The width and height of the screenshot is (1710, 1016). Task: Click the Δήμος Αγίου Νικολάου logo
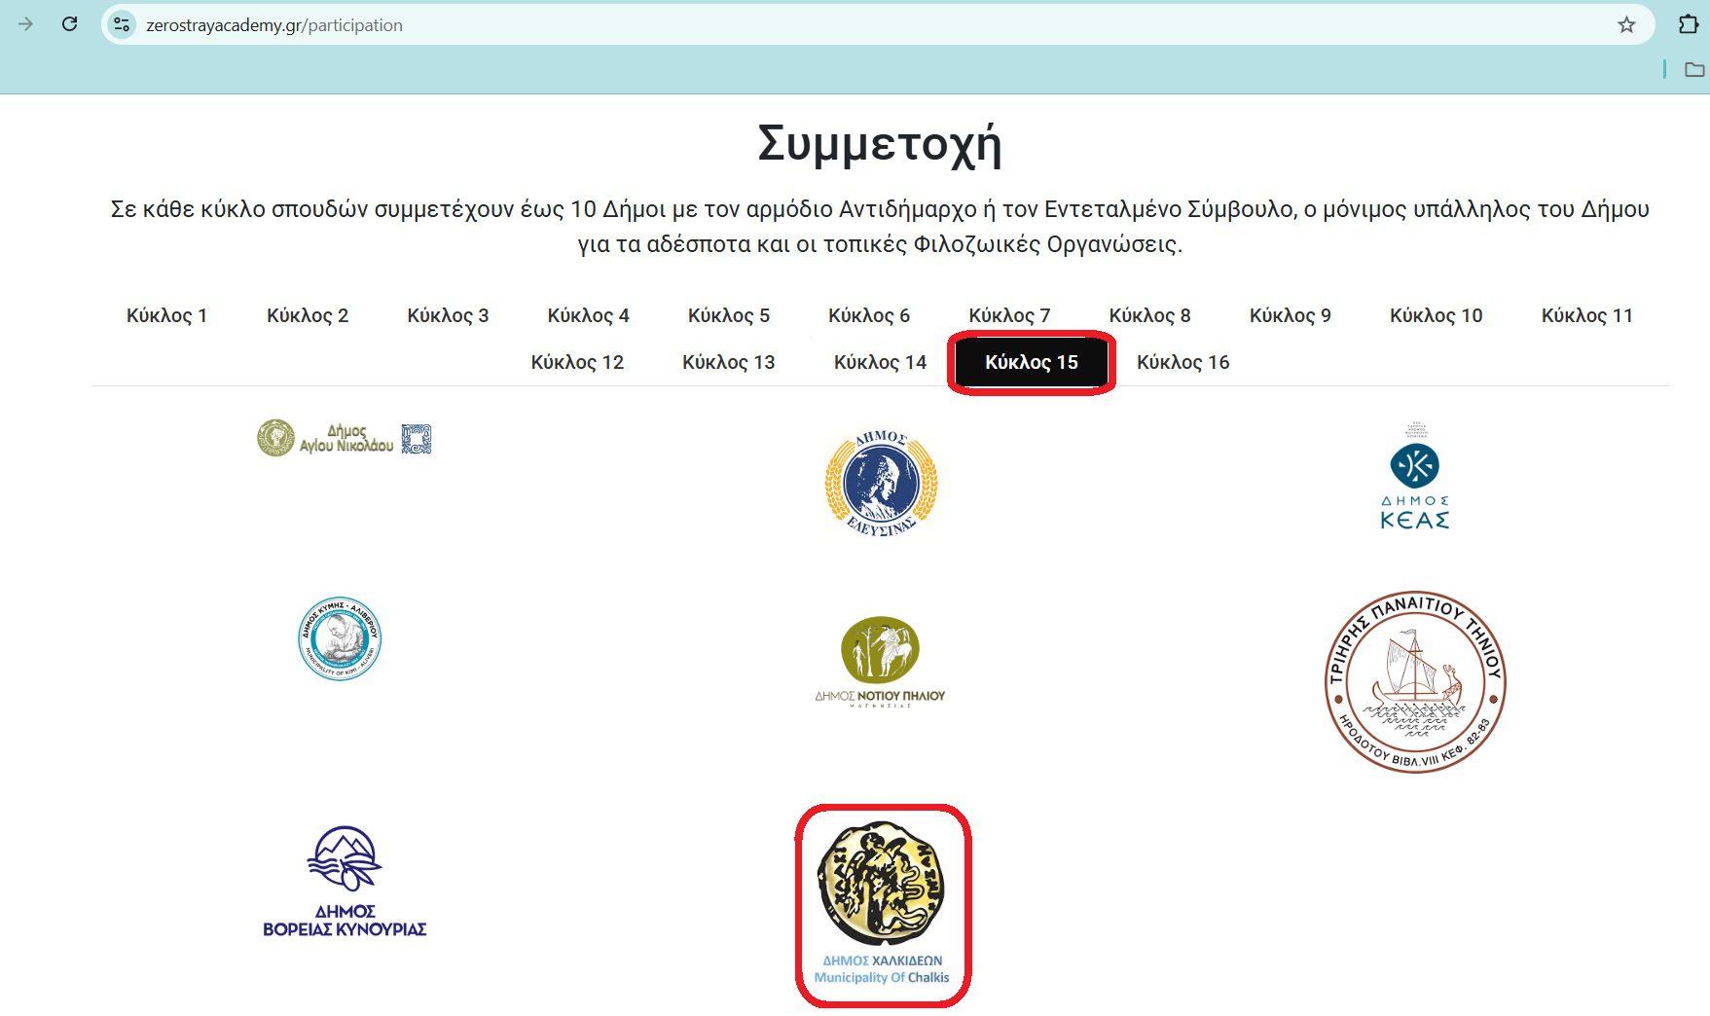[x=345, y=439]
